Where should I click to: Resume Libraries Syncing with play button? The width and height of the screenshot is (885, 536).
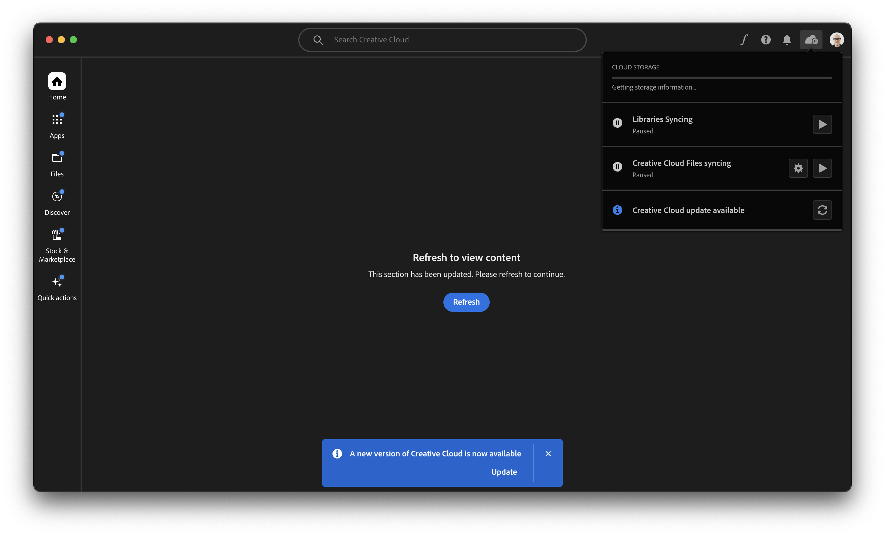tap(822, 124)
